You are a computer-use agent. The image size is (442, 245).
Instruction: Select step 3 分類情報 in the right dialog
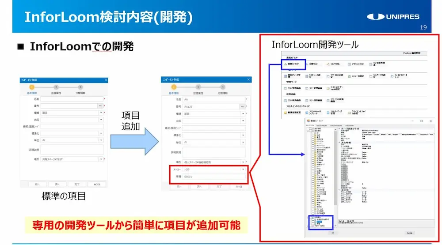tap(222, 90)
